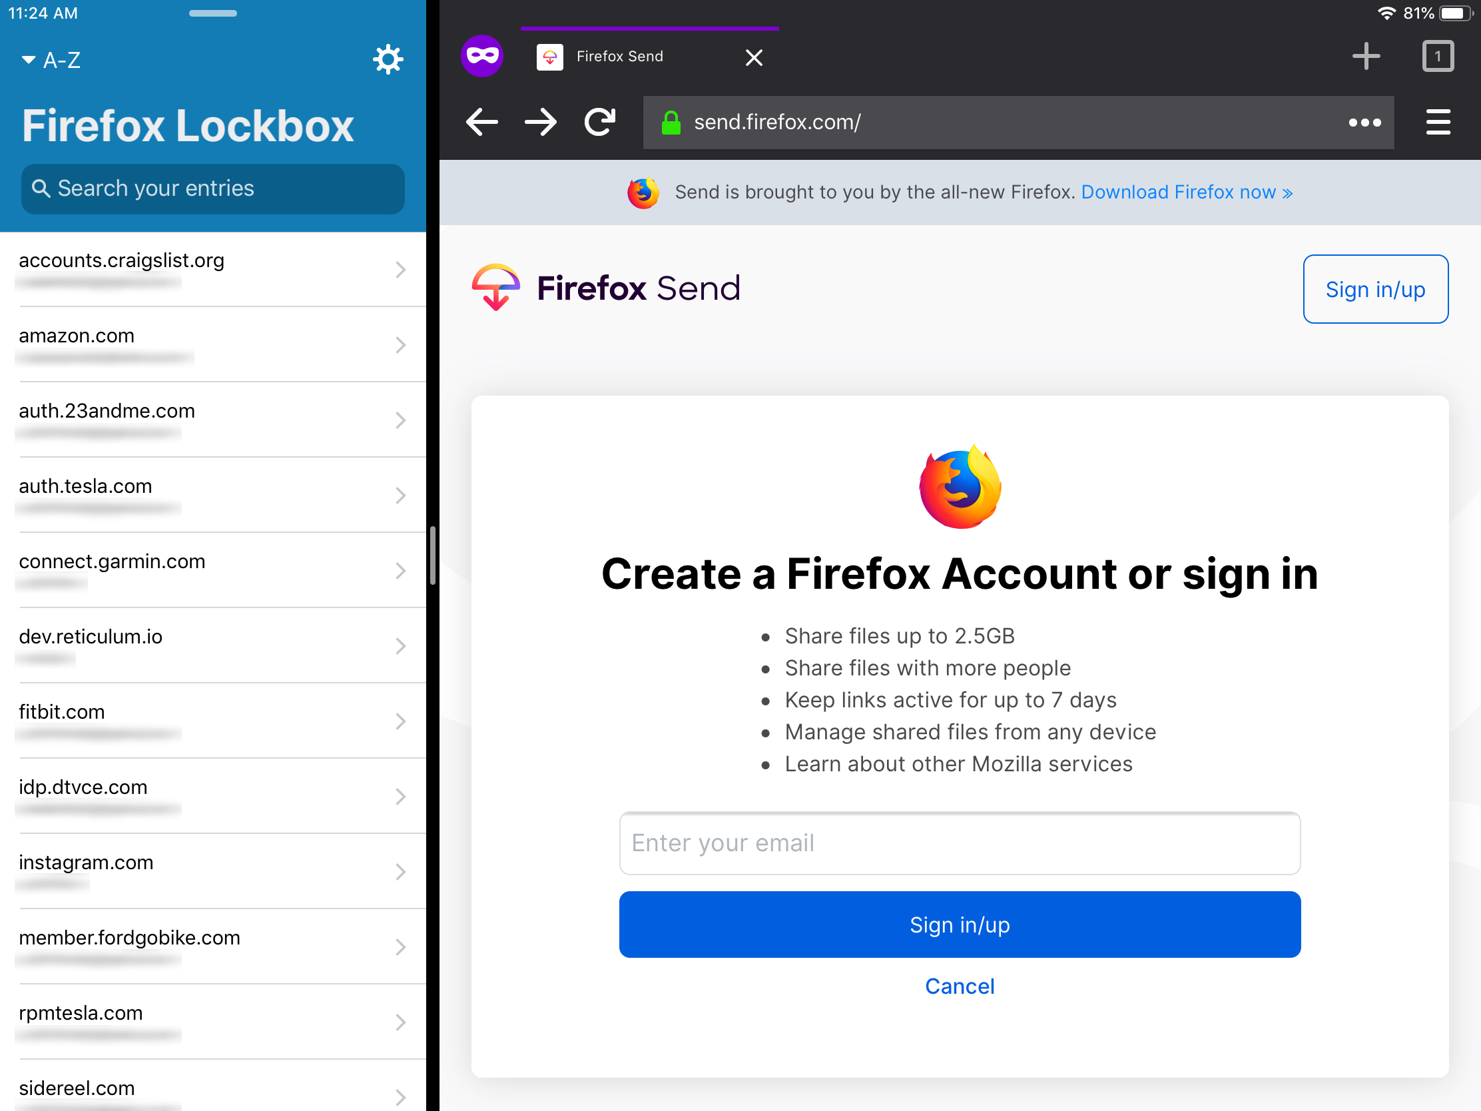Click the Firefox Send logo icon
The width and height of the screenshot is (1481, 1111).
[493, 288]
